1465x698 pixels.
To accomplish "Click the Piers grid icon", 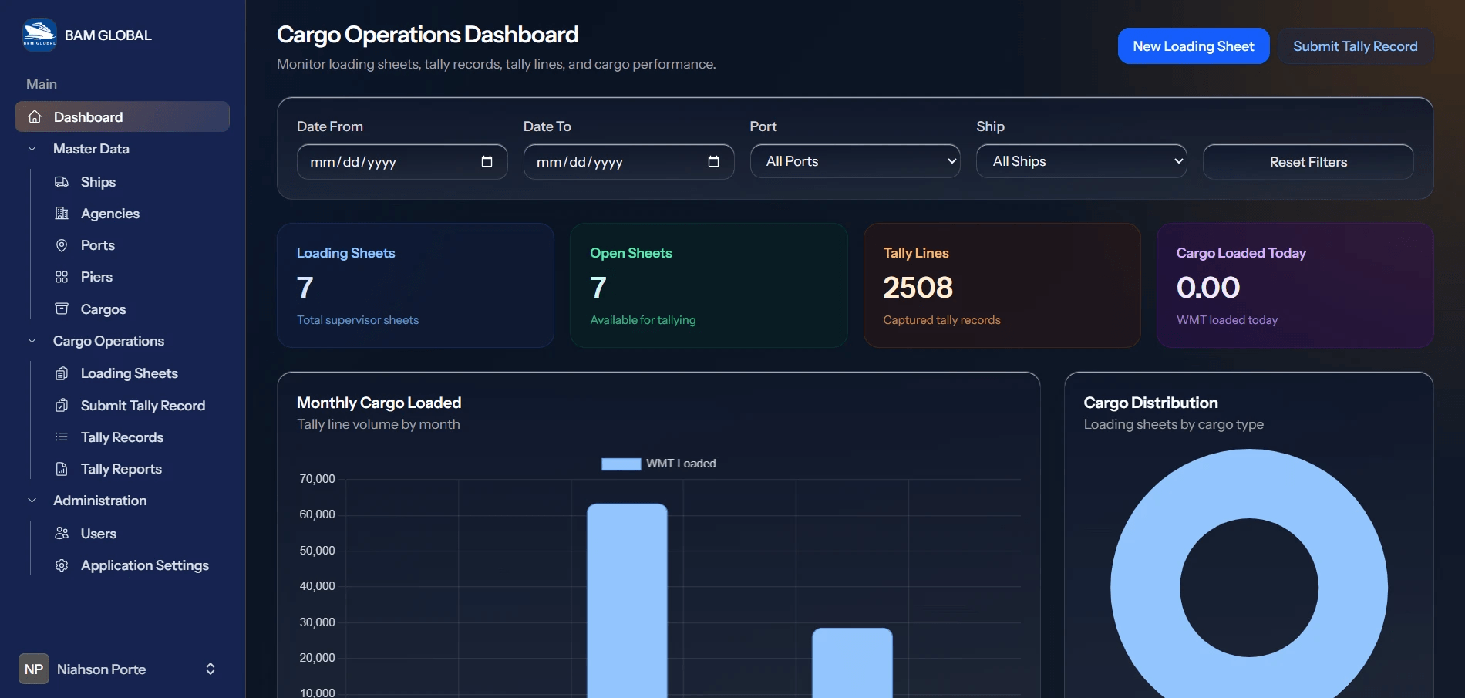I will click(62, 276).
